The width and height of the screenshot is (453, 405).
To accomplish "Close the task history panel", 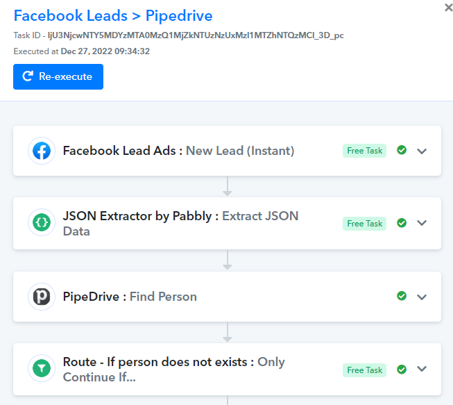I will [448, 8].
